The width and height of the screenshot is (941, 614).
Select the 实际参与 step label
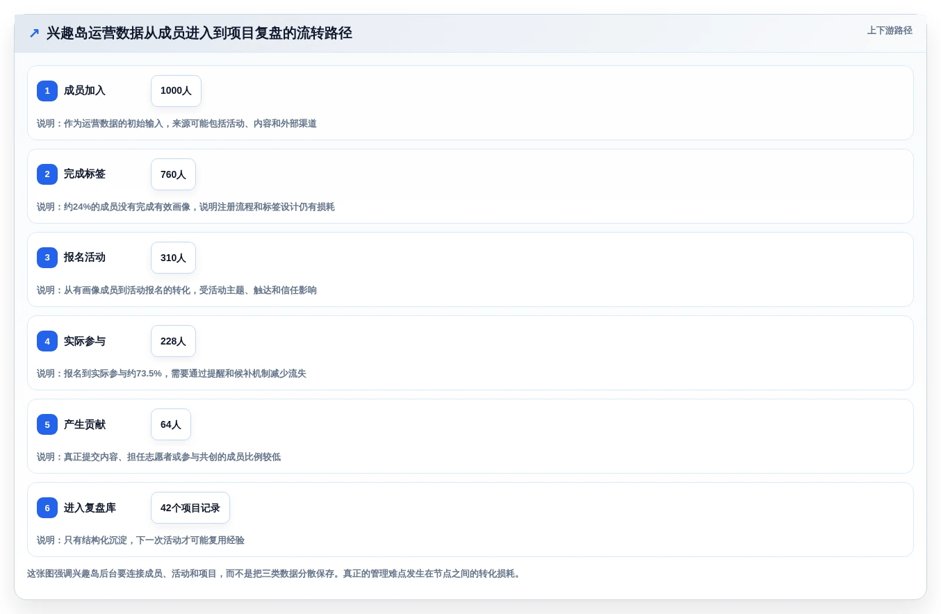(85, 341)
